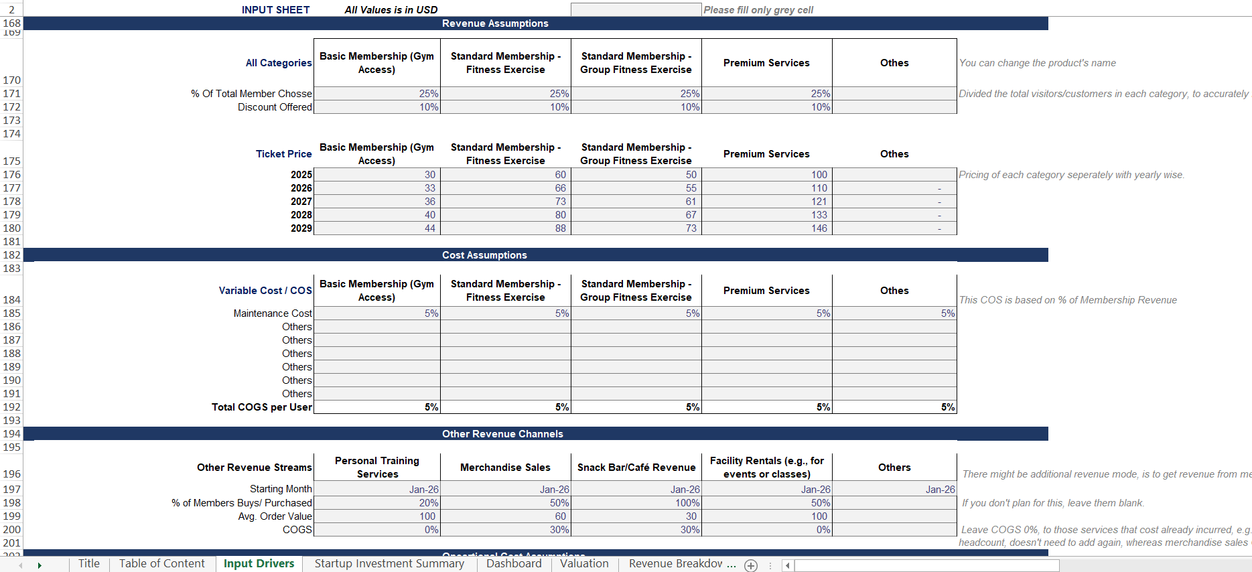This screenshot has height=572, width=1252.
Task: Select the 'Maintenance Cost' row label
Action: coord(273,313)
